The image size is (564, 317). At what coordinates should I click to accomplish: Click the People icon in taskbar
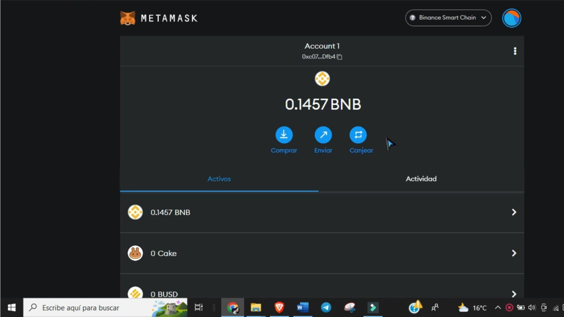coord(435,307)
